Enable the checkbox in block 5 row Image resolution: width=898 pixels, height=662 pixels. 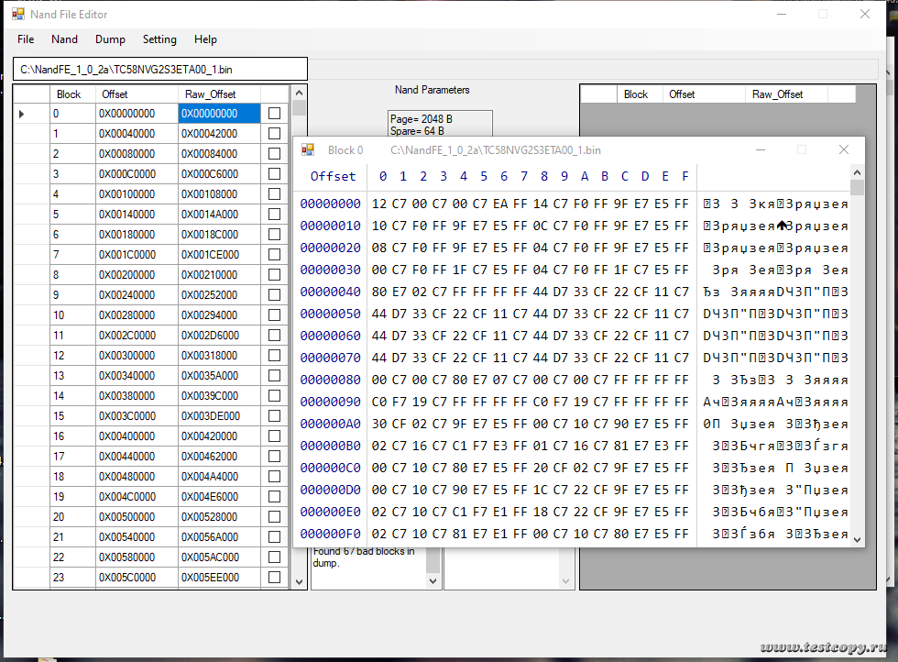(274, 215)
